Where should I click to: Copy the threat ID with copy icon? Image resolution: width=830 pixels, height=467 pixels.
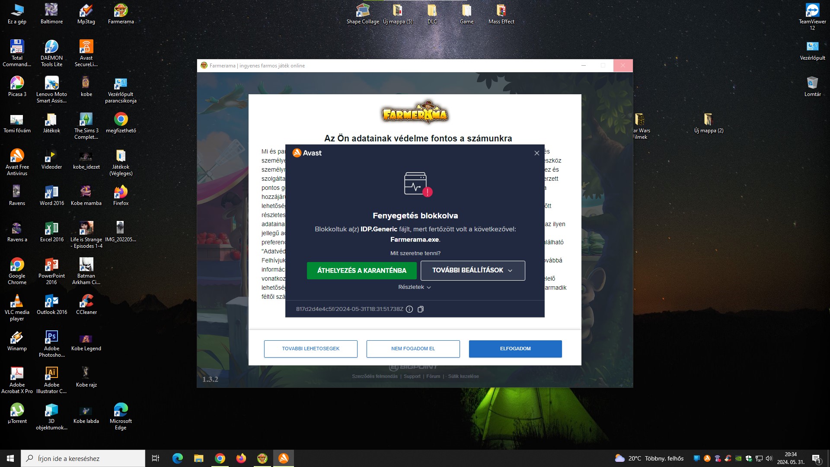click(x=421, y=309)
